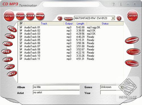Uncheck AudioTrack 02 checkbox

(x=21, y=31)
